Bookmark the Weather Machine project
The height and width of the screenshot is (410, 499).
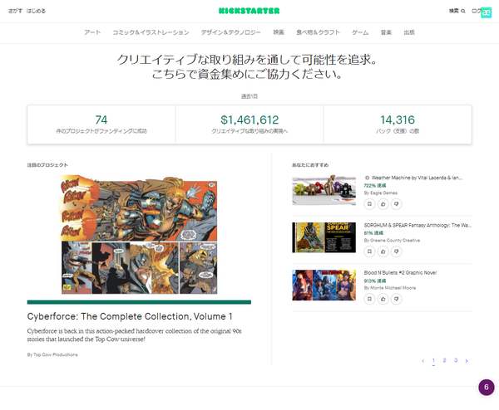(369, 204)
